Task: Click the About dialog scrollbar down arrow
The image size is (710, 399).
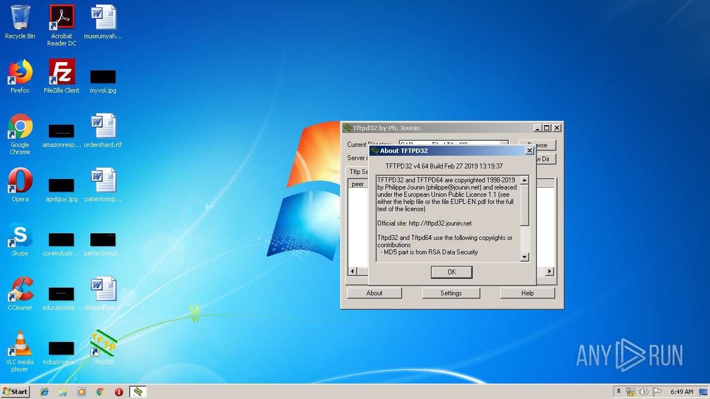Action: pos(524,257)
